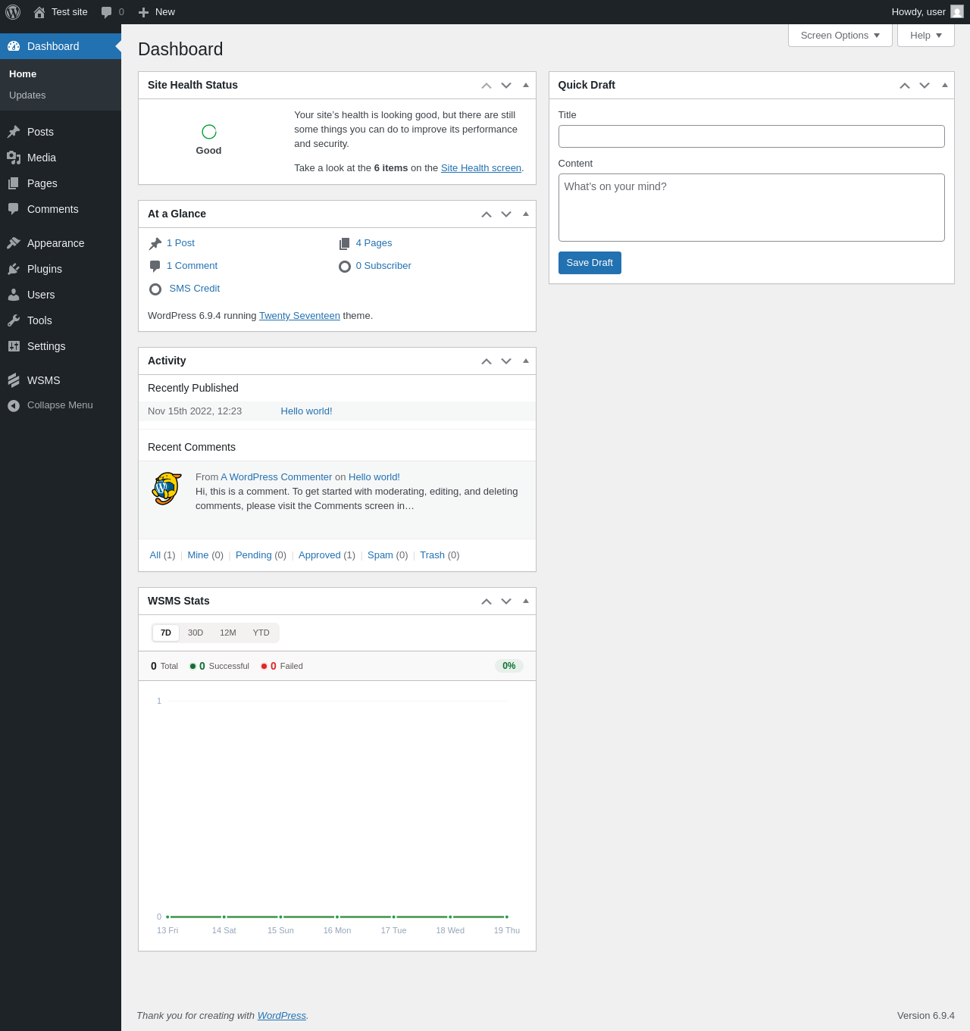This screenshot has height=1031, width=970.
Task: Click the Save Draft button
Action: (590, 263)
